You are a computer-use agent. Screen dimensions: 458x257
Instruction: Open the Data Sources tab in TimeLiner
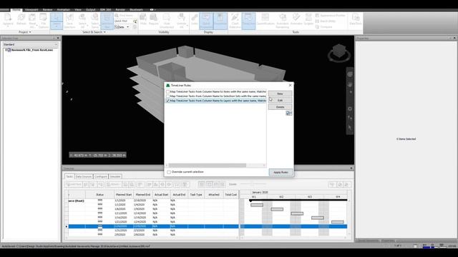click(84, 176)
